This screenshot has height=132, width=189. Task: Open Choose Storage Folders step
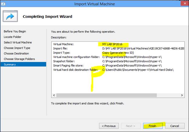(19, 59)
